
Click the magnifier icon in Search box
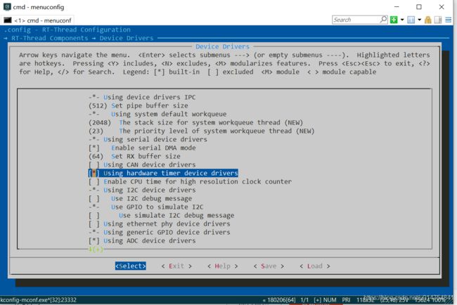(384, 19)
